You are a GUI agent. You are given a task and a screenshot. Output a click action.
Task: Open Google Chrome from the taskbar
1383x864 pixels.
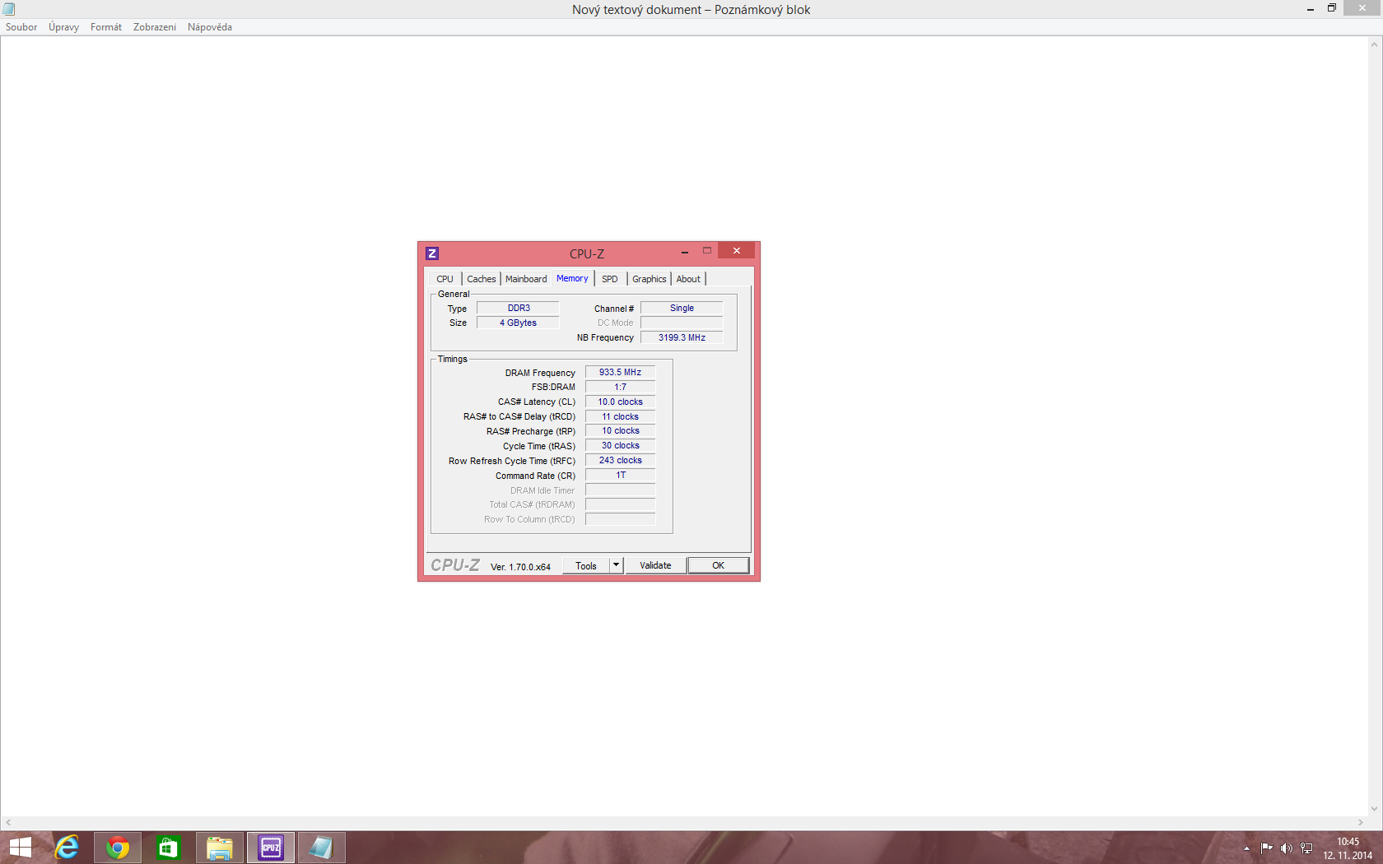point(118,848)
